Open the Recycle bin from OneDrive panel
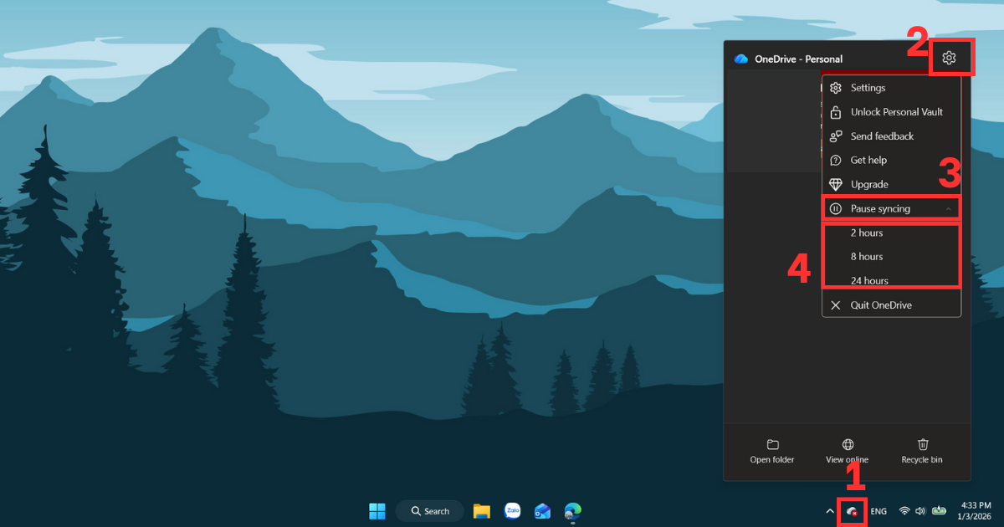The height and width of the screenshot is (527, 1004). pyautogui.click(x=921, y=451)
